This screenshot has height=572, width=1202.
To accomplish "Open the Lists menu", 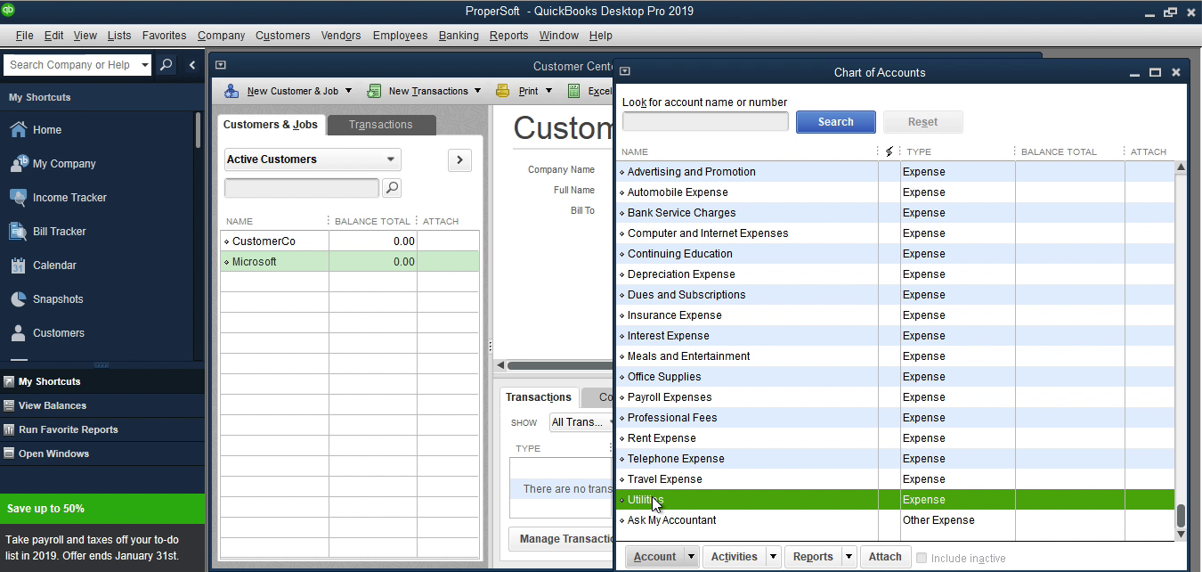I will pos(119,36).
